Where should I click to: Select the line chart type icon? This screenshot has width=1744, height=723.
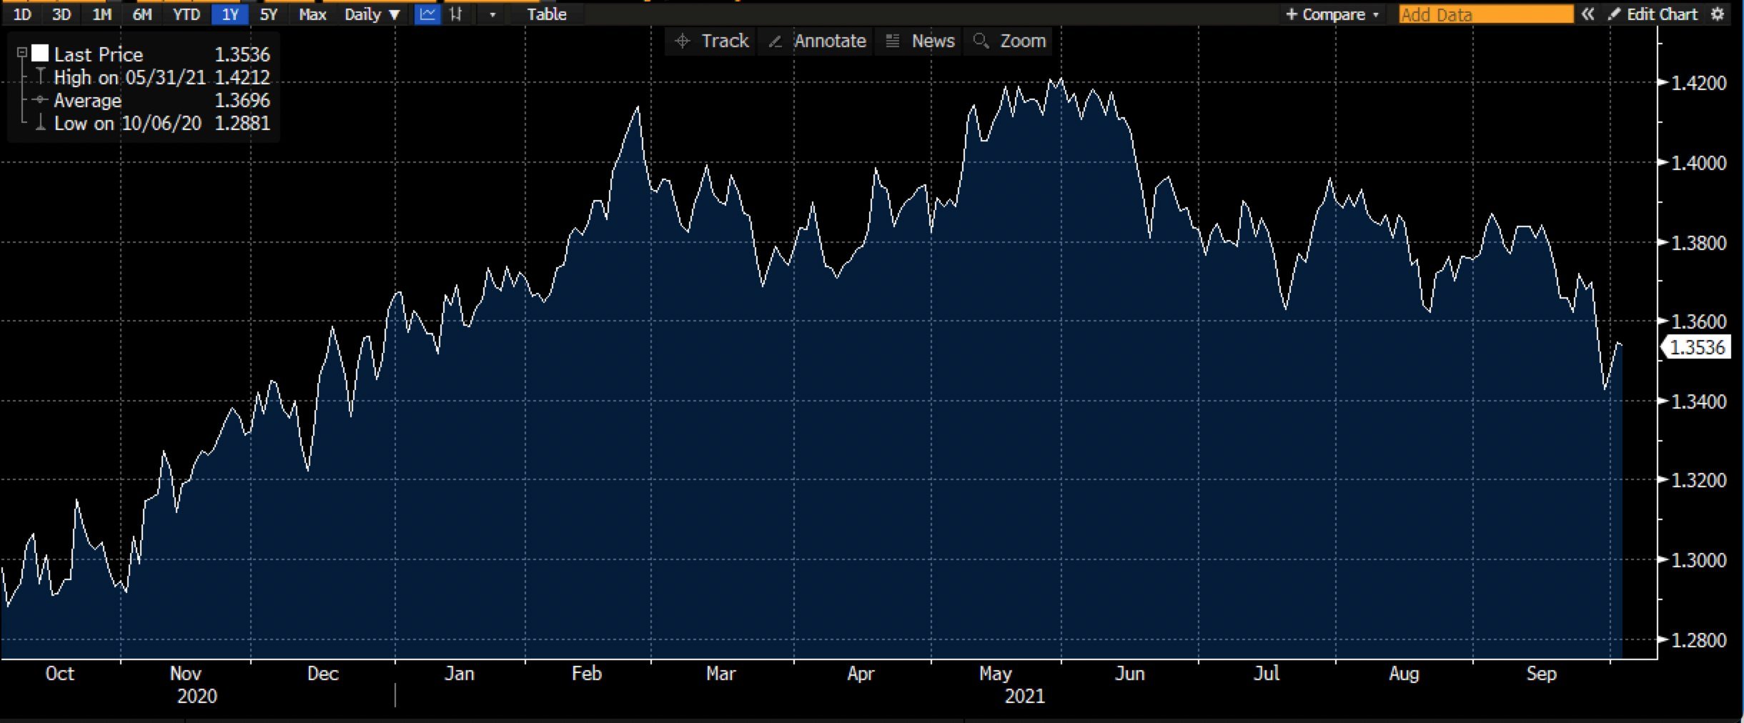coord(429,14)
